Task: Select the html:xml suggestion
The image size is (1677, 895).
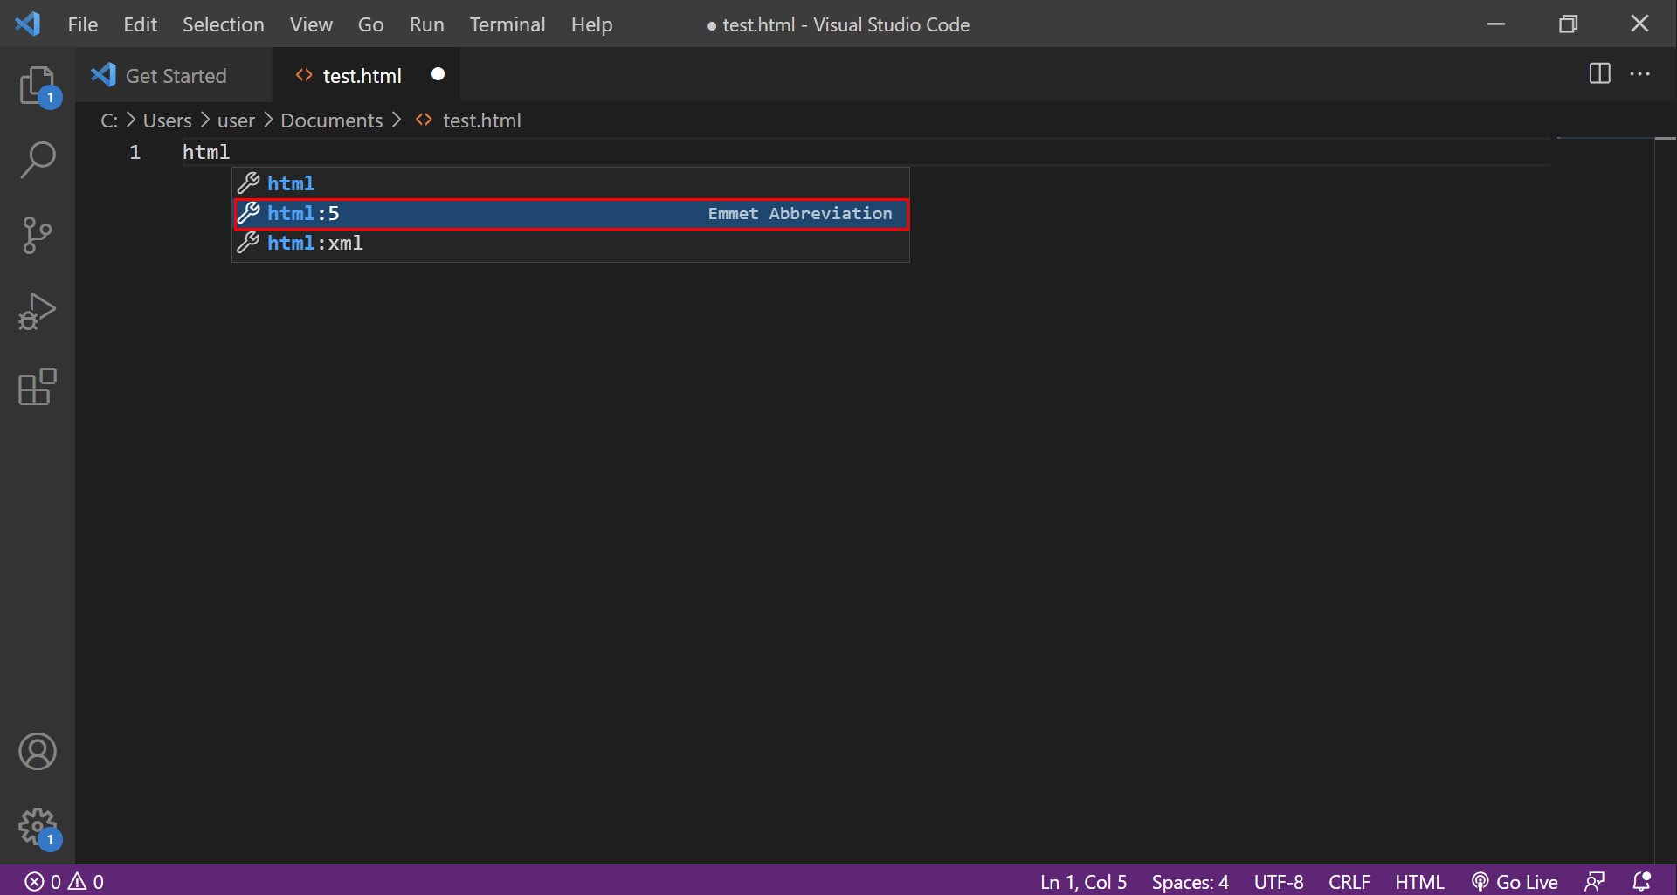Action: coord(570,243)
